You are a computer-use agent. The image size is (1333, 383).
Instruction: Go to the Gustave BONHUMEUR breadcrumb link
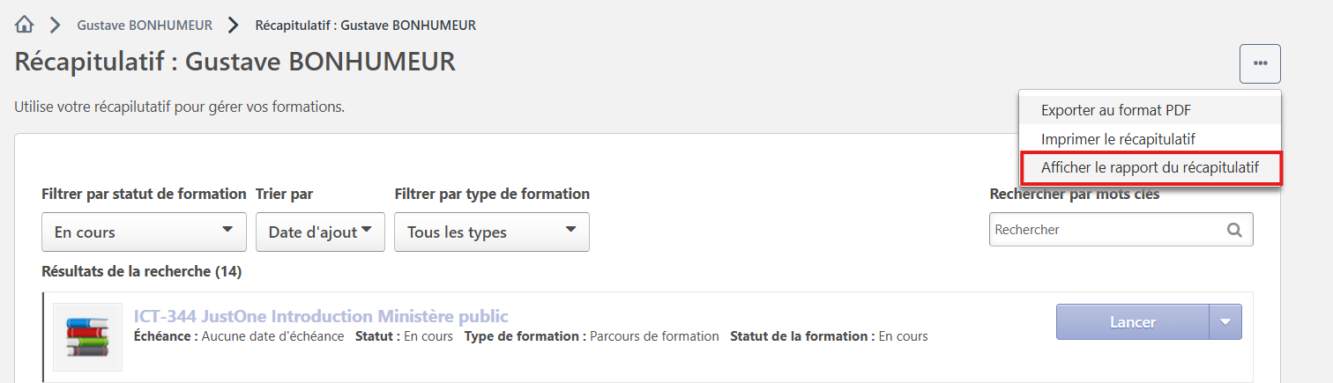point(145,26)
